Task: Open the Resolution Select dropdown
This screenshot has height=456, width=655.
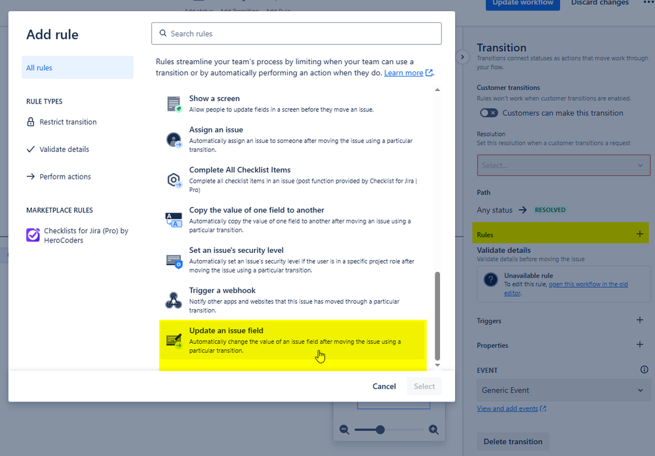Action: tap(563, 164)
